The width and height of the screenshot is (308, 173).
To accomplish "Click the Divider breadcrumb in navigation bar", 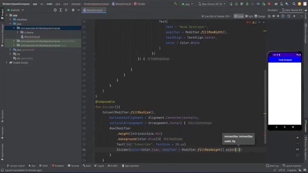I will click(140, 4).
